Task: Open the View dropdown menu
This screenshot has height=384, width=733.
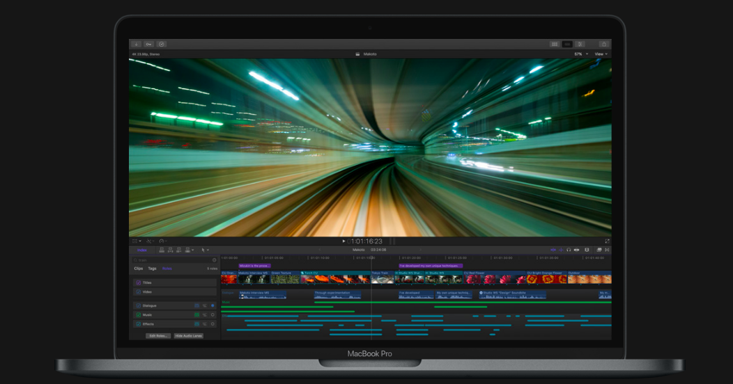Action: pos(601,54)
